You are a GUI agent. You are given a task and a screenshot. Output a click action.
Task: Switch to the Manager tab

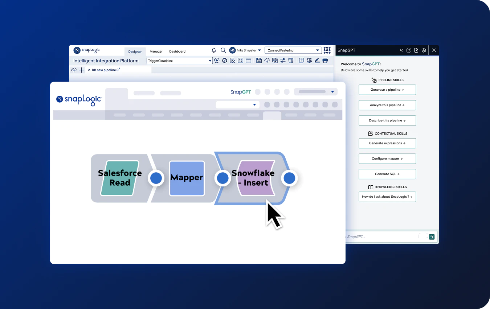(x=156, y=51)
